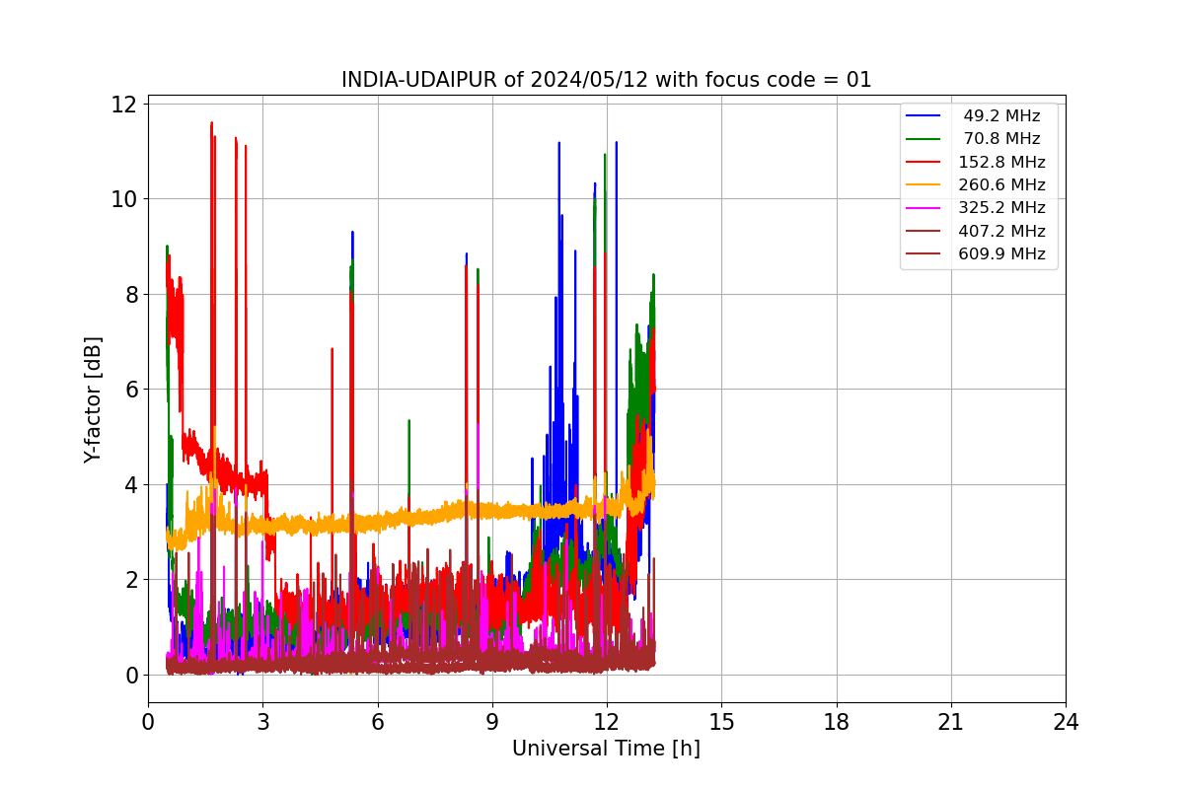Click y-axis tick label 6
Image resolution: width=1184 pixels, height=789 pixels.
130,390
